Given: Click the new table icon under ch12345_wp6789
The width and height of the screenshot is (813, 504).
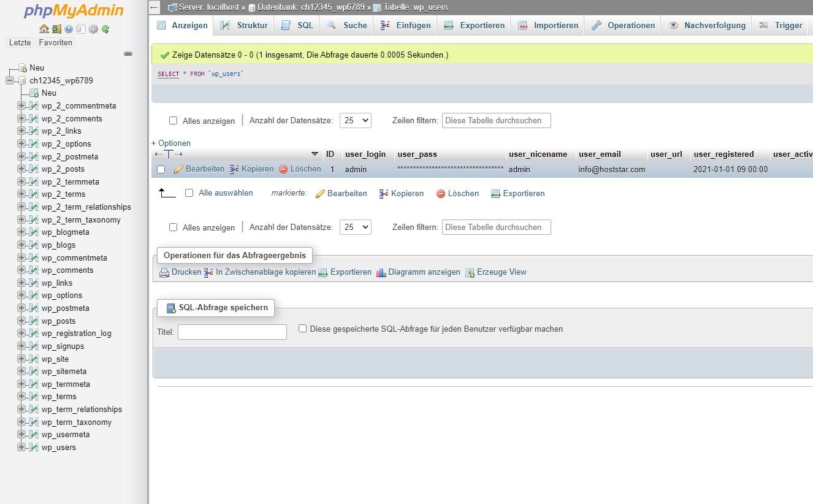Looking at the screenshot, I should point(34,93).
